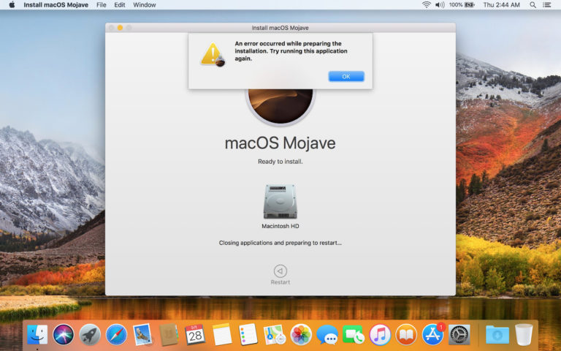This screenshot has width=561, height=351.
Task: Open the Window menu
Action: tap(145, 5)
